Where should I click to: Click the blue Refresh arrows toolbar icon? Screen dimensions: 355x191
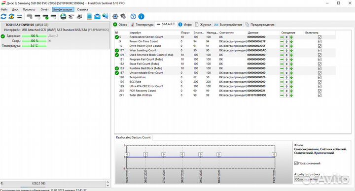[3, 16]
